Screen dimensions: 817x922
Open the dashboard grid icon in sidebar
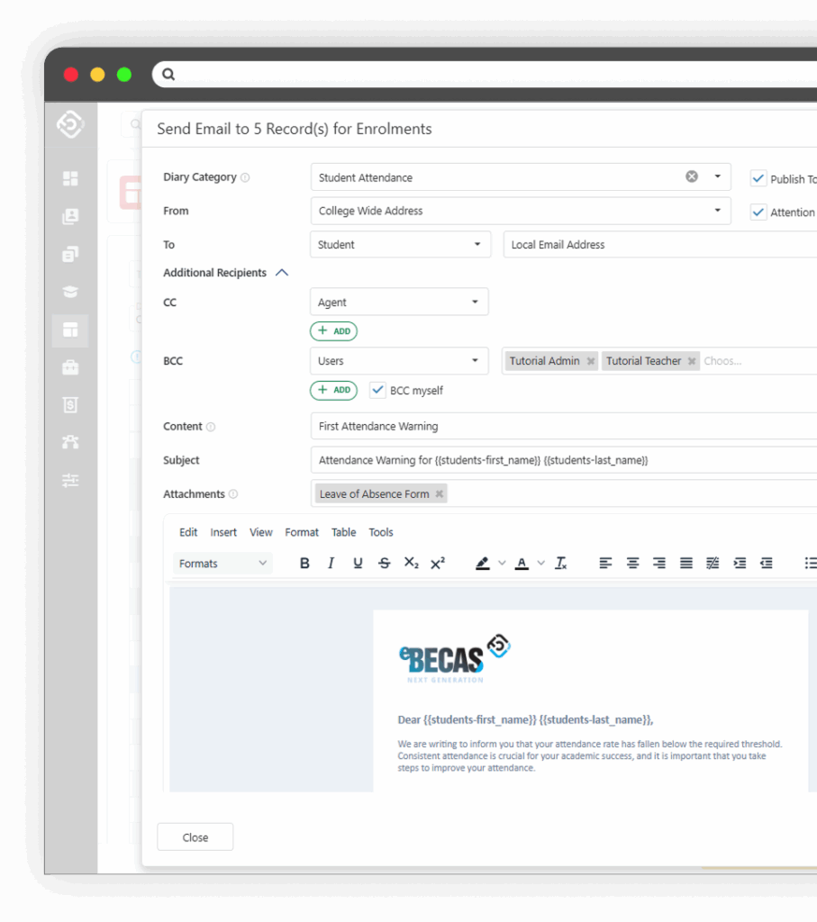[70, 179]
